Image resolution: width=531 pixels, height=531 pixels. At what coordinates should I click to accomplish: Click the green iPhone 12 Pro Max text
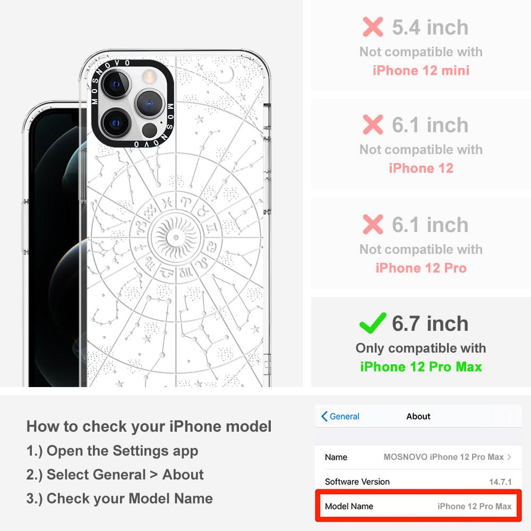(421, 367)
